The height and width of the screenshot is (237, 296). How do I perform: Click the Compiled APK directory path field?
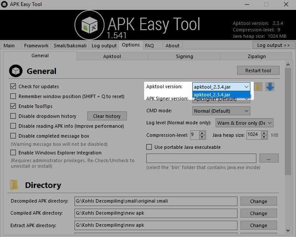pos(155,213)
